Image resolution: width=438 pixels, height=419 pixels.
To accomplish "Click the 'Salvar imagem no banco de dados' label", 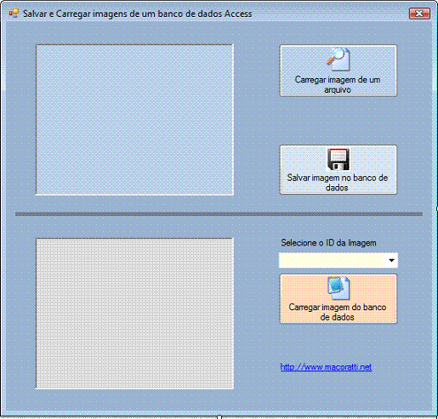I will [338, 183].
